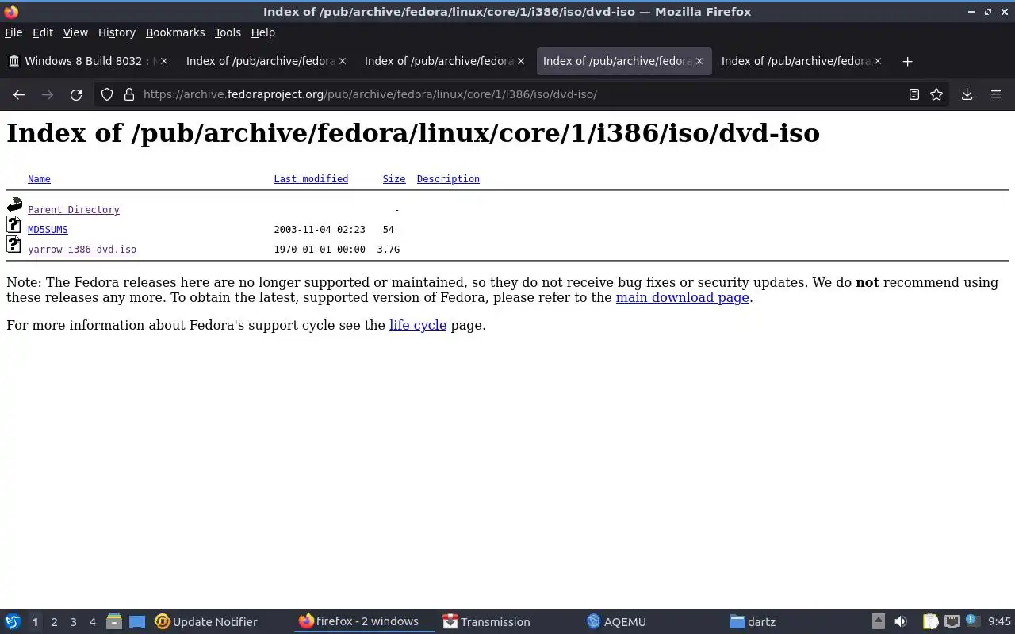Open the Edit menu
This screenshot has width=1015, height=634.
tap(42, 32)
